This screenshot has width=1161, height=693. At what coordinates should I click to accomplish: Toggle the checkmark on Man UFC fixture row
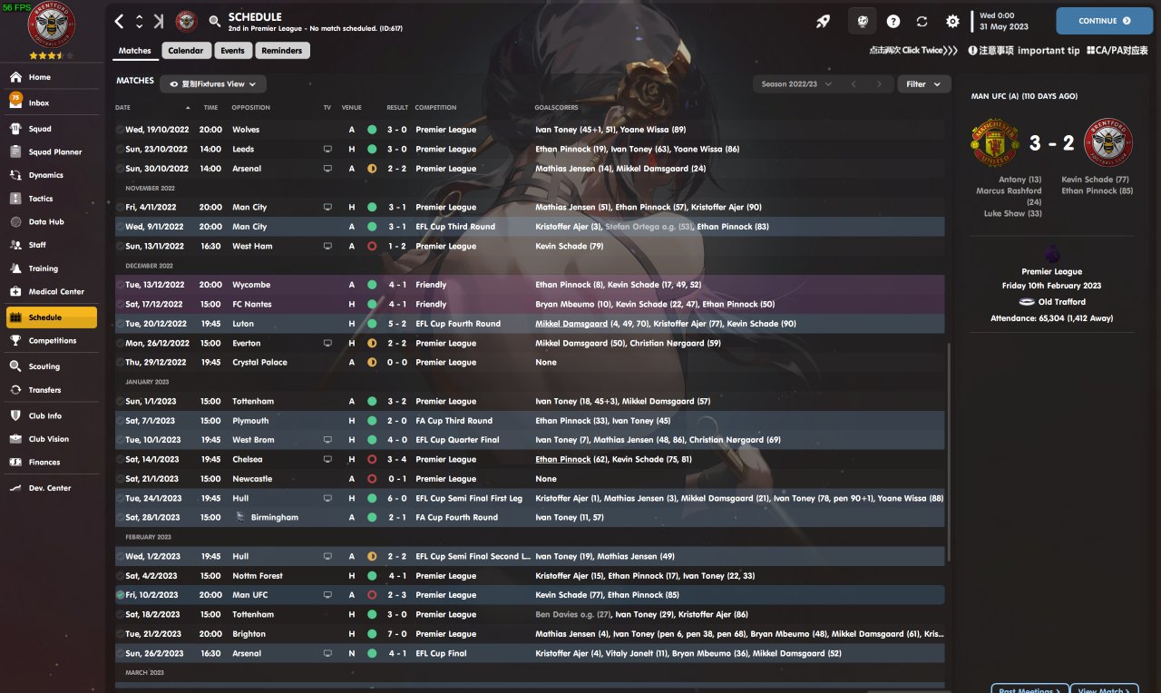point(121,595)
